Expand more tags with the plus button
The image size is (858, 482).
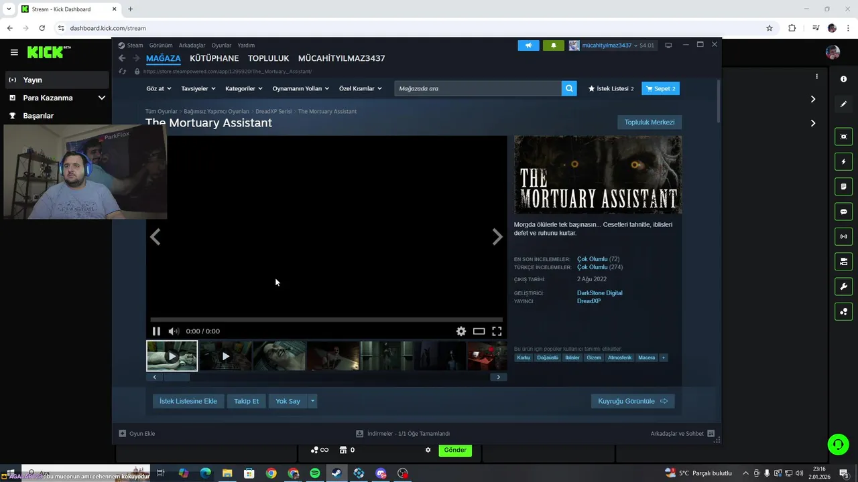pos(664,357)
